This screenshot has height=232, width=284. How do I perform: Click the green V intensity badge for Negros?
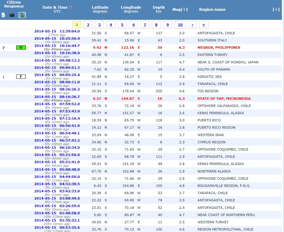point(21,47)
